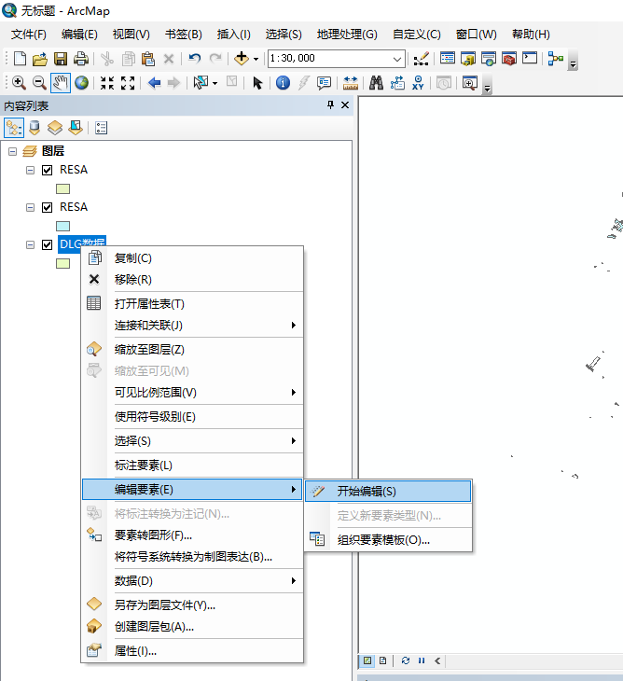Pin the 内容列表 panel
Image resolution: width=623 pixels, height=681 pixels.
[330, 104]
